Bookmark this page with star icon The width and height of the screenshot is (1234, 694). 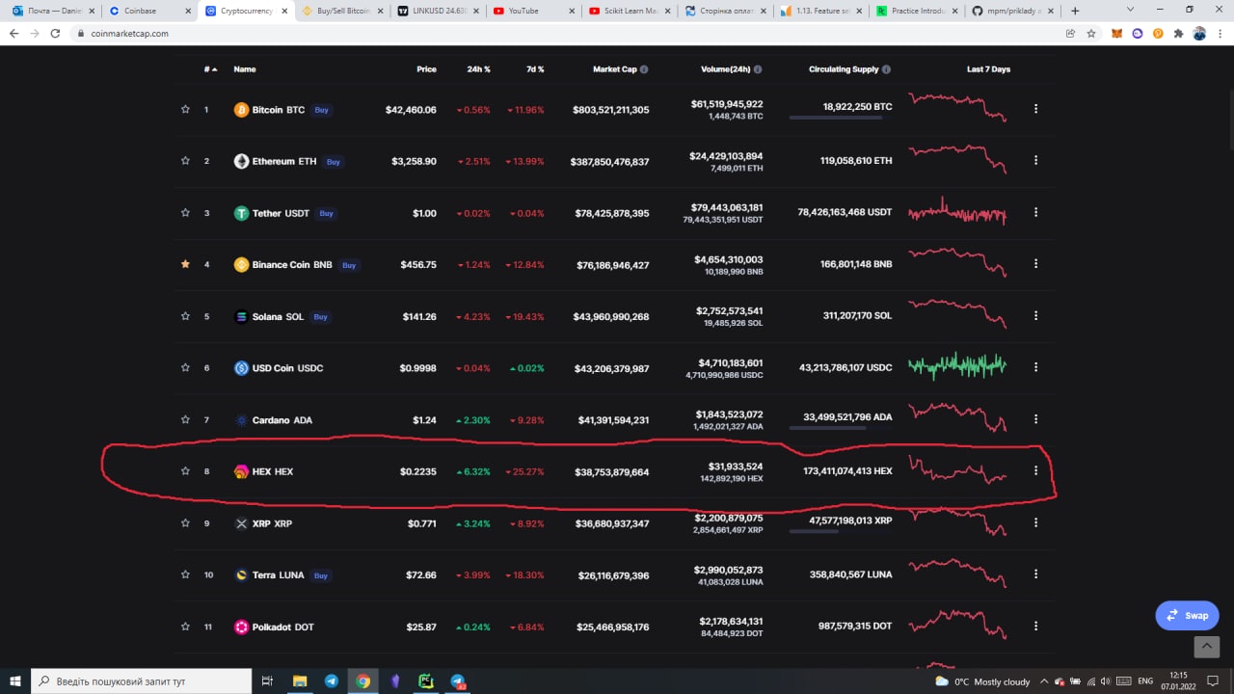(1091, 33)
